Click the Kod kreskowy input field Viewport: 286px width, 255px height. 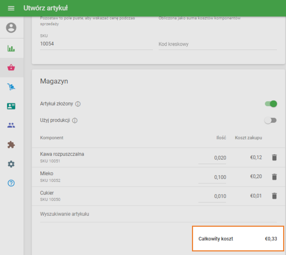[217, 44]
